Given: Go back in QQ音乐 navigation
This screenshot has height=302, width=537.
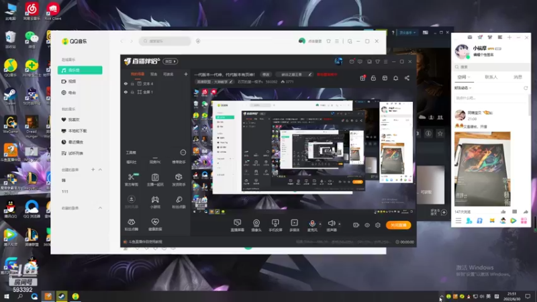Looking at the screenshot, I should click(x=121, y=41).
